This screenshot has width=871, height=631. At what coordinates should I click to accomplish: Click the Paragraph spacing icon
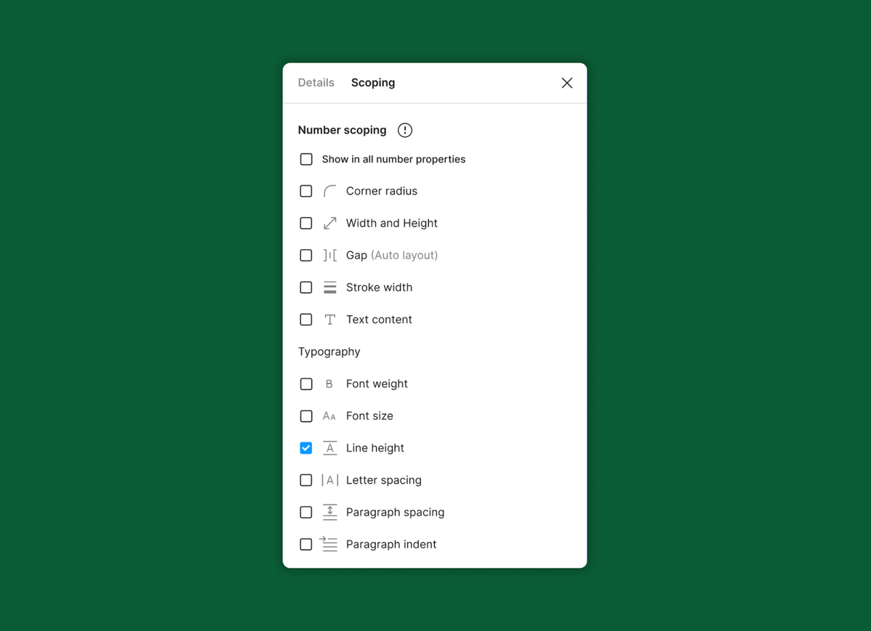click(330, 512)
